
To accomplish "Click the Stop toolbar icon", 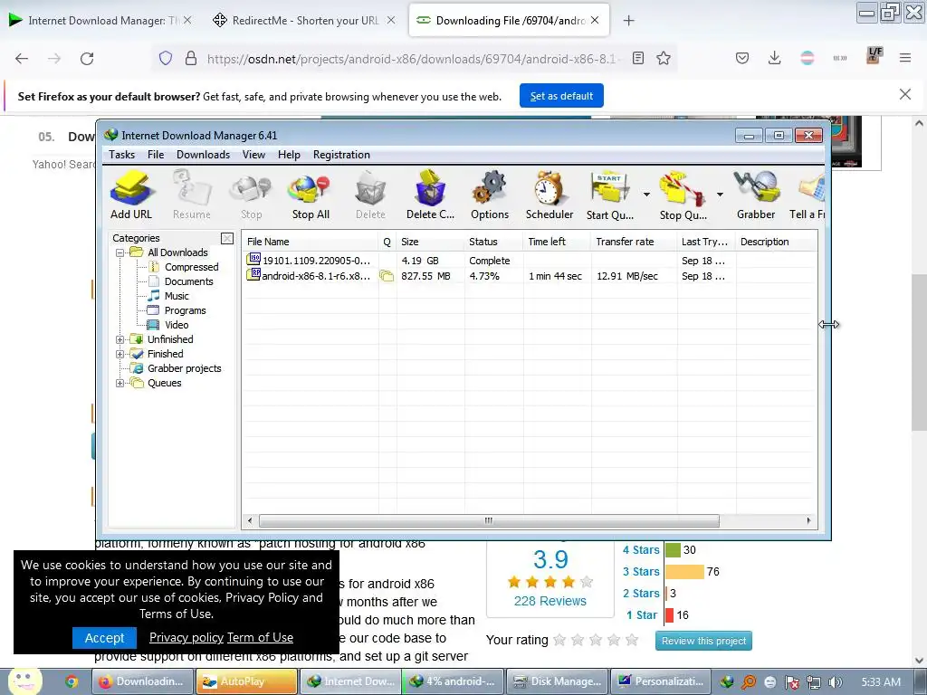I will coord(252,195).
